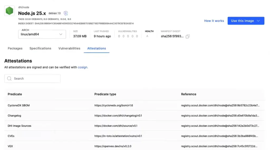The image size is (270, 150).
Task: Follow the cosign link
Action: tap(83, 67)
